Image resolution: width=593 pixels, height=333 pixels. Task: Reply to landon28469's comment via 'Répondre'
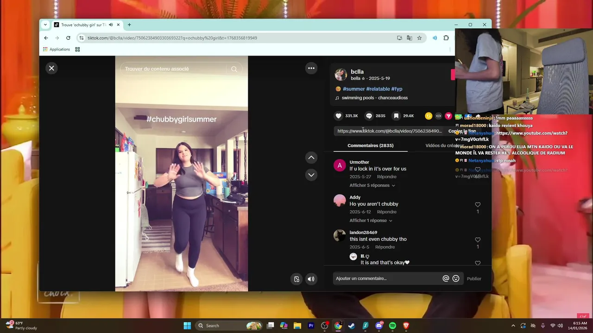[385, 247]
